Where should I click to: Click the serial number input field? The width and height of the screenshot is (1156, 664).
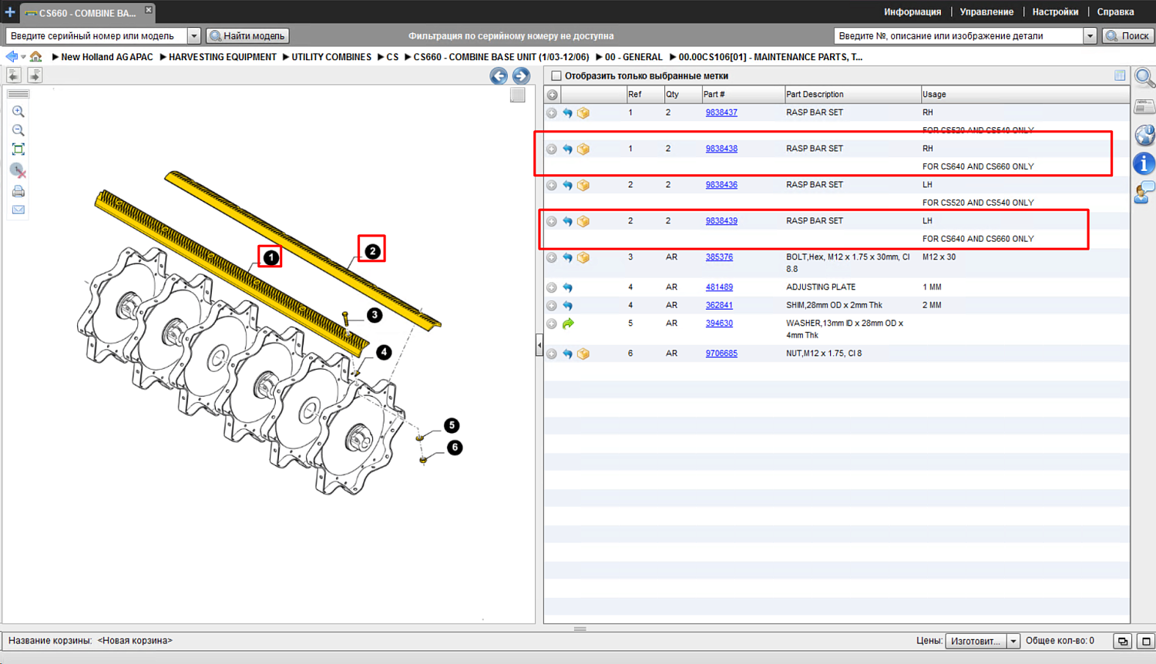[x=96, y=36]
